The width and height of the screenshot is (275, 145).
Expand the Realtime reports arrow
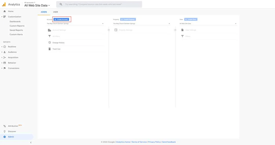2,47
